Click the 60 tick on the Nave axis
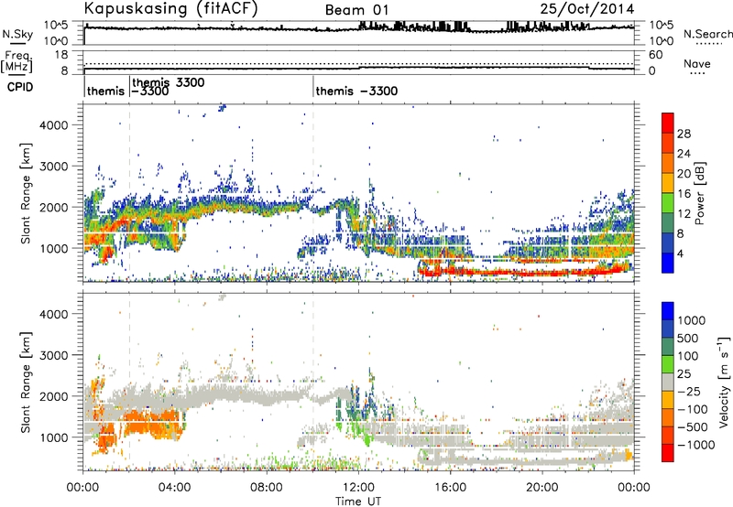733x507 pixels. point(656,55)
